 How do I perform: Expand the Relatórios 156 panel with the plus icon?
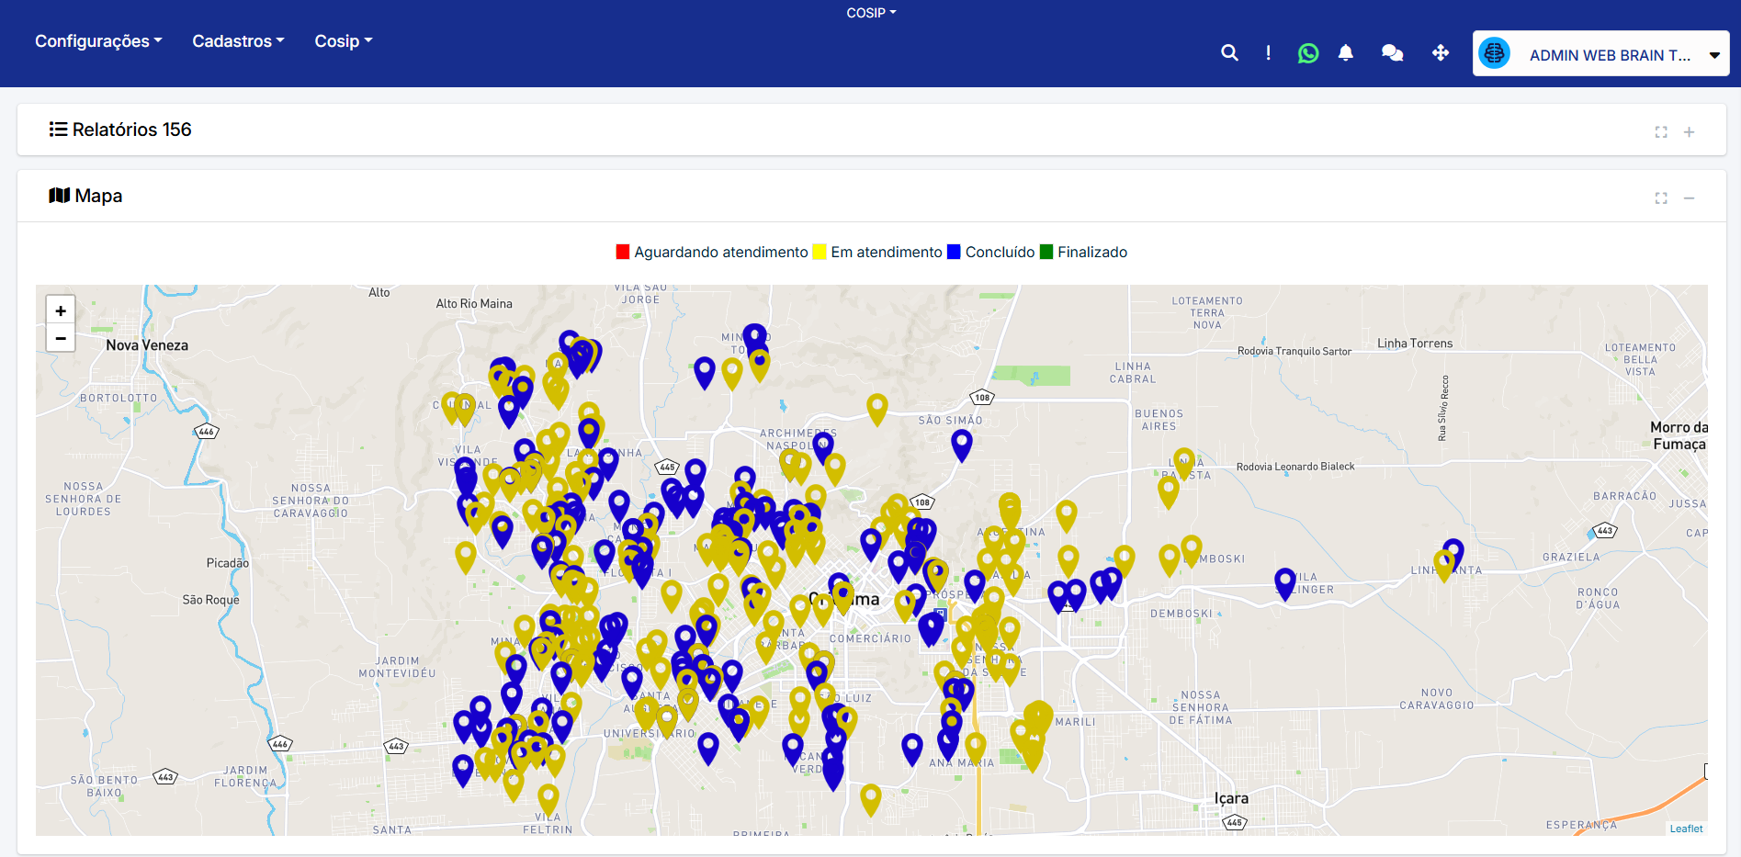click(x=1689, y=132)
